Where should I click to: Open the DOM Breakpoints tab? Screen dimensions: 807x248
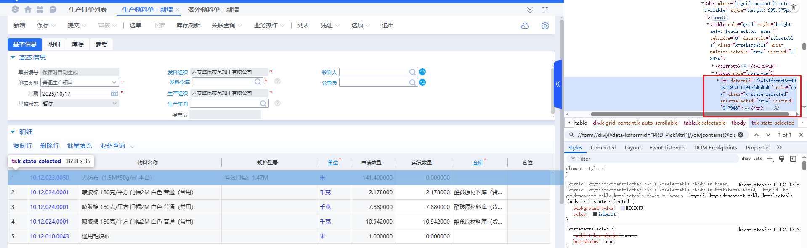coord(715,147)
